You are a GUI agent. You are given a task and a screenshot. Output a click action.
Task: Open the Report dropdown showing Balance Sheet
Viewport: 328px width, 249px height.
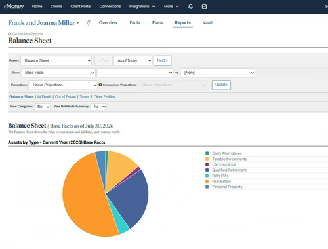56,60
